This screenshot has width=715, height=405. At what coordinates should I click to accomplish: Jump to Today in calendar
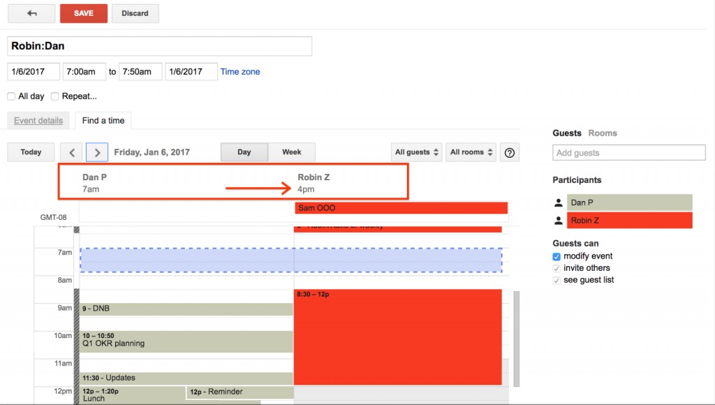point(31,152)
